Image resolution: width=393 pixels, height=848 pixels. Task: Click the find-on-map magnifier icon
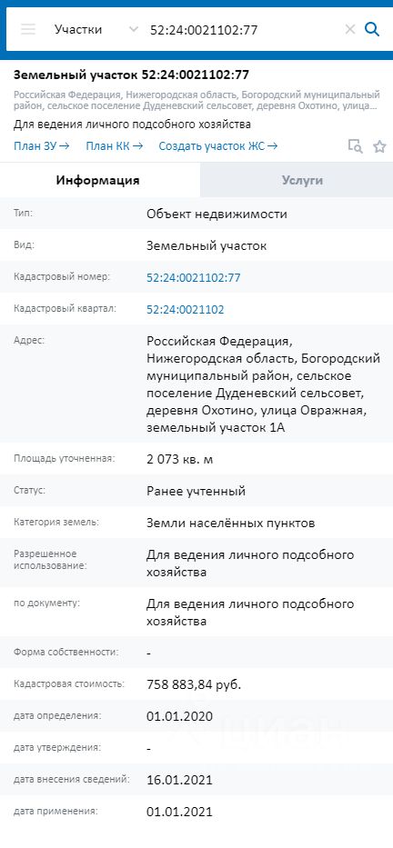click(x=355, y=146)
